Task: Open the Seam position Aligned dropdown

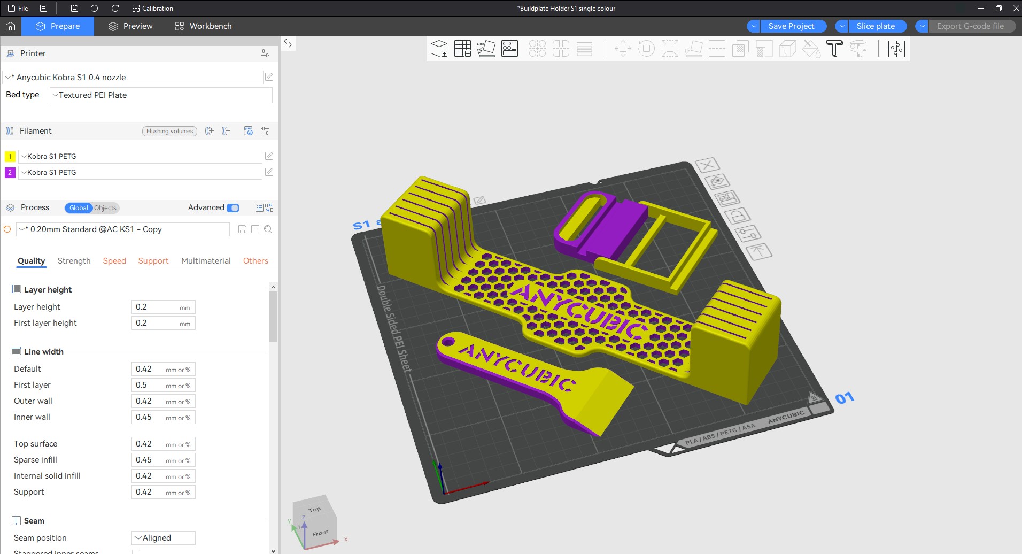Action: tap(164, 538)
